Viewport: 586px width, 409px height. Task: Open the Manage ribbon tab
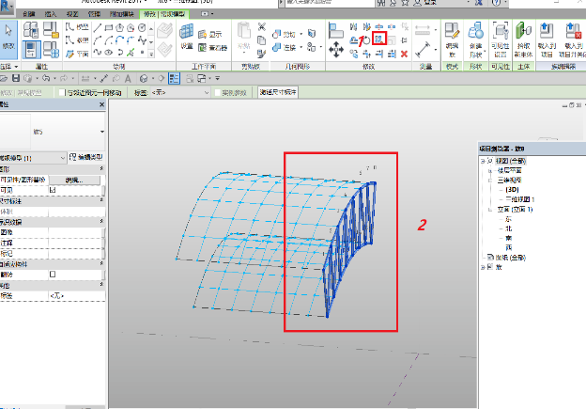tap(94, 14)
